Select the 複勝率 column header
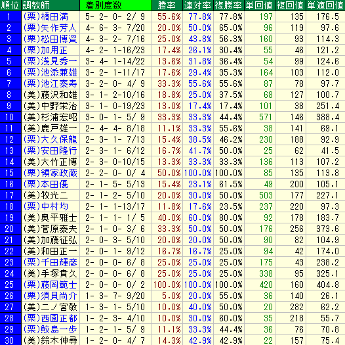This screenshot has height=345, width=345. click(229, 5)
